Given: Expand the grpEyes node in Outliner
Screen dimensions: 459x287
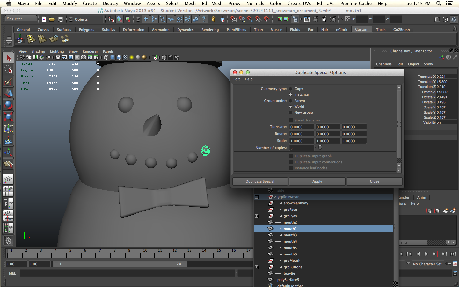Looking at the screenshot, I should pos(256,216).
